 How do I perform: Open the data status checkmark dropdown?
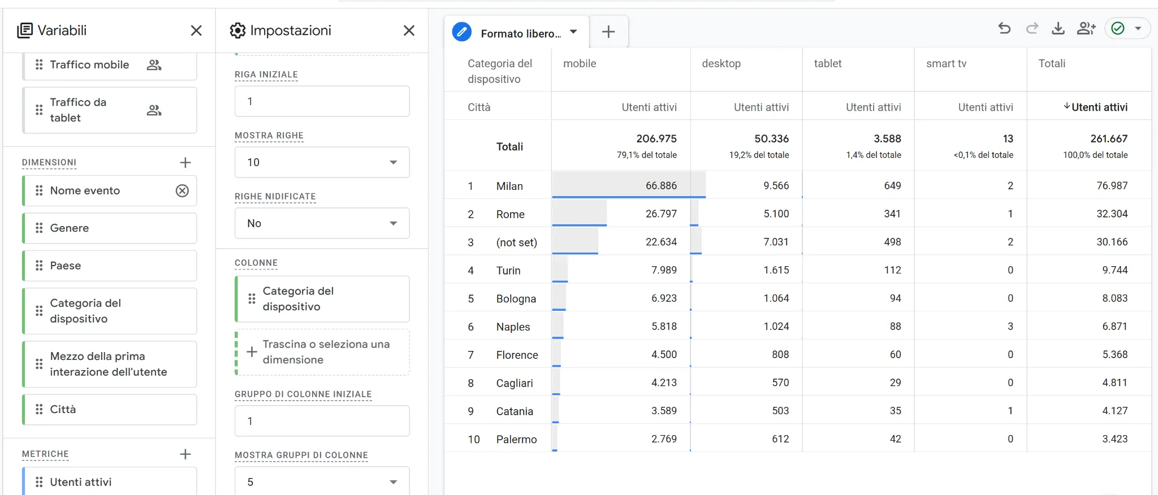1138,28
